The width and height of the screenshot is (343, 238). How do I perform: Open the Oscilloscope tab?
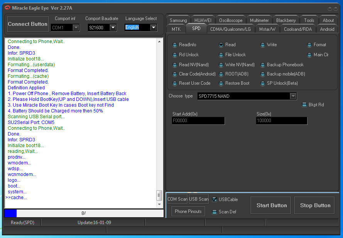231,20
